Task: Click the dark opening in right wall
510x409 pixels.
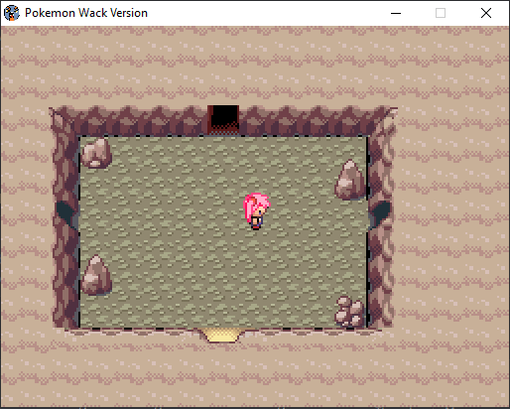Action: click(x=380, y=213)
